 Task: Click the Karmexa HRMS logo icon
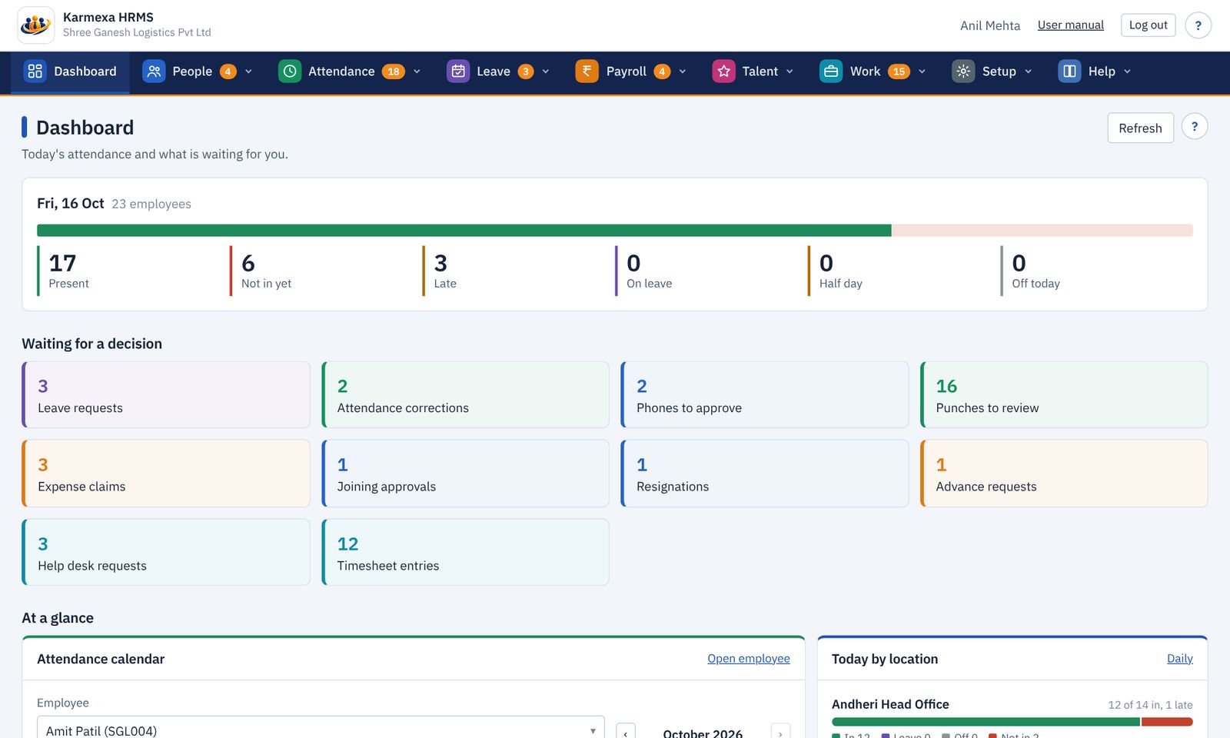click(x=35, y=25)
